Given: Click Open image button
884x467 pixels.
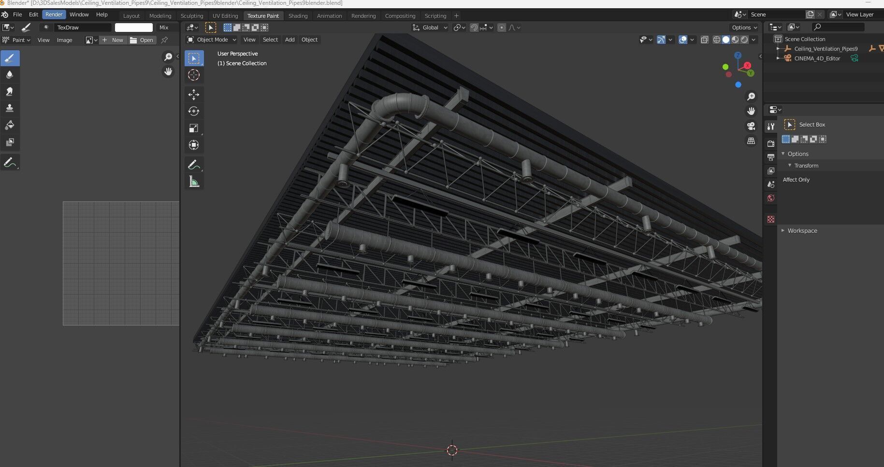Looking at the screenshot, I should coord(142,40).
